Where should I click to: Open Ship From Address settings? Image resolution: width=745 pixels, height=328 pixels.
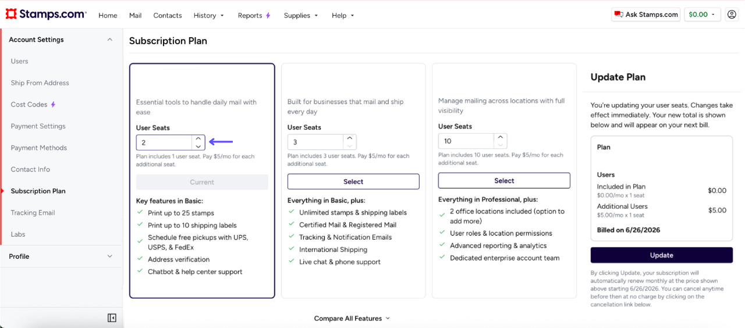coord(40,83)
